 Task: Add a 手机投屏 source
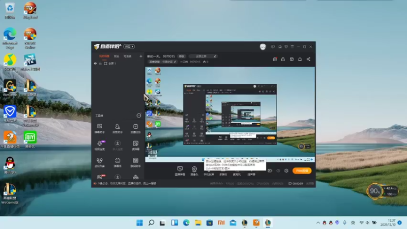(209, 174)
